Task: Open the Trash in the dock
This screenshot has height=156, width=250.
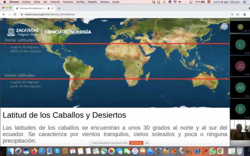Action: pos(239,151)
